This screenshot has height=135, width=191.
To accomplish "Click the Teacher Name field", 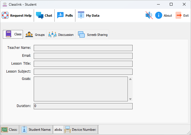I will (83, 48).
